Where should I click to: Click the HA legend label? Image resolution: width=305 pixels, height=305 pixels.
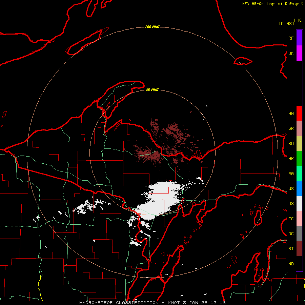click(291, 114)
